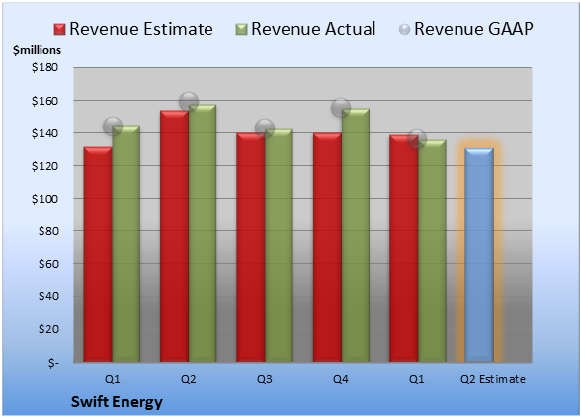Click the green Revenue Actual legend swatch
The image size is (581, 417).
241,30
